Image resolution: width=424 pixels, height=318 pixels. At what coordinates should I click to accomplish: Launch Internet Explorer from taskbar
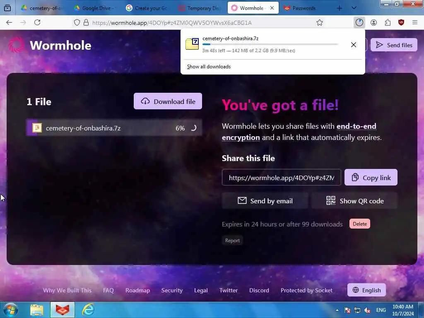coord(88,310)
